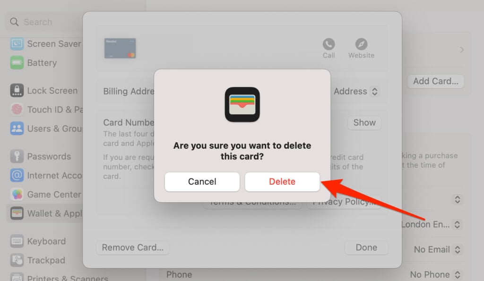Open the Billing Address dropdown stepper
Image resolution: width=484 pixels, height=281 pixels.
point(374,91)
